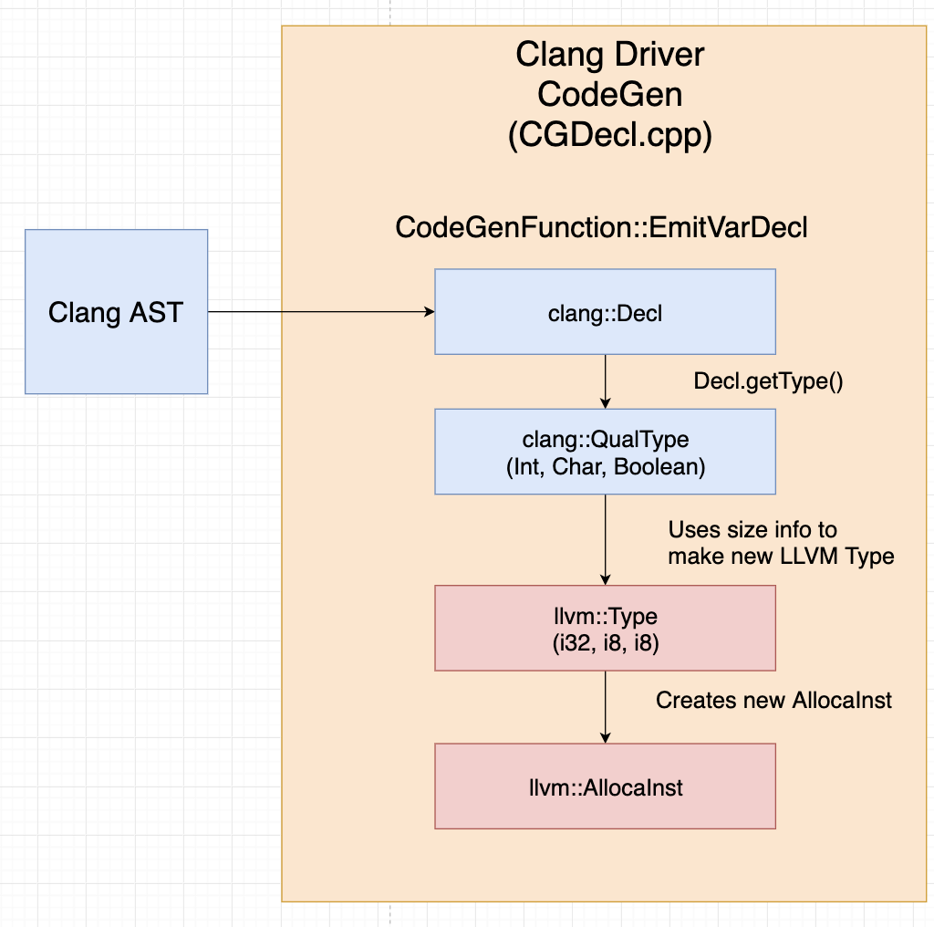Image resolution: width=934 pixels, height=927 pixels.
Task: Select the clang::QualType text line
Action: tap(605, 440)
